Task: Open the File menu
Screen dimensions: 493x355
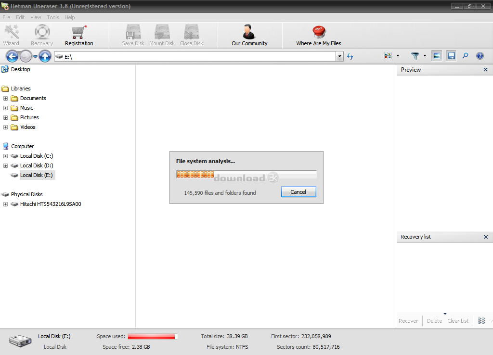Action: click(6, 17)
